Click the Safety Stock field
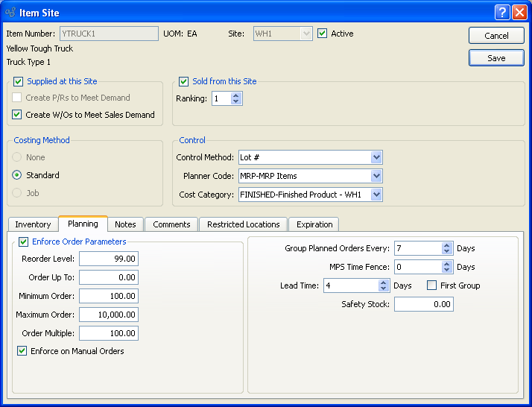The width and height of the screenshot is (532, 407). pos(423,304)
